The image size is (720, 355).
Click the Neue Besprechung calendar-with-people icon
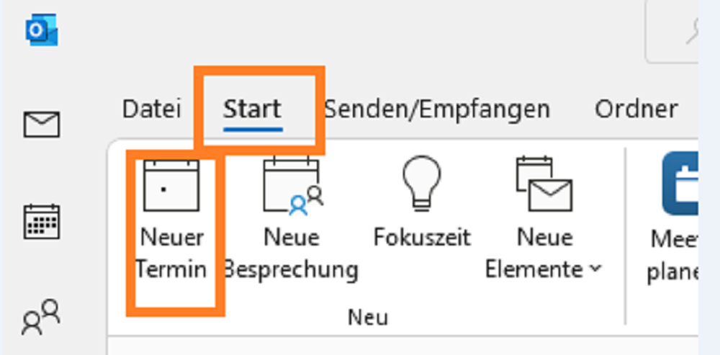(x=293, y=185)
